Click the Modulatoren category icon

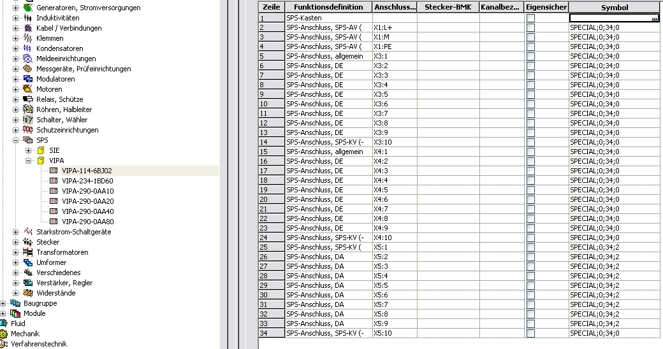coord(27,79)
